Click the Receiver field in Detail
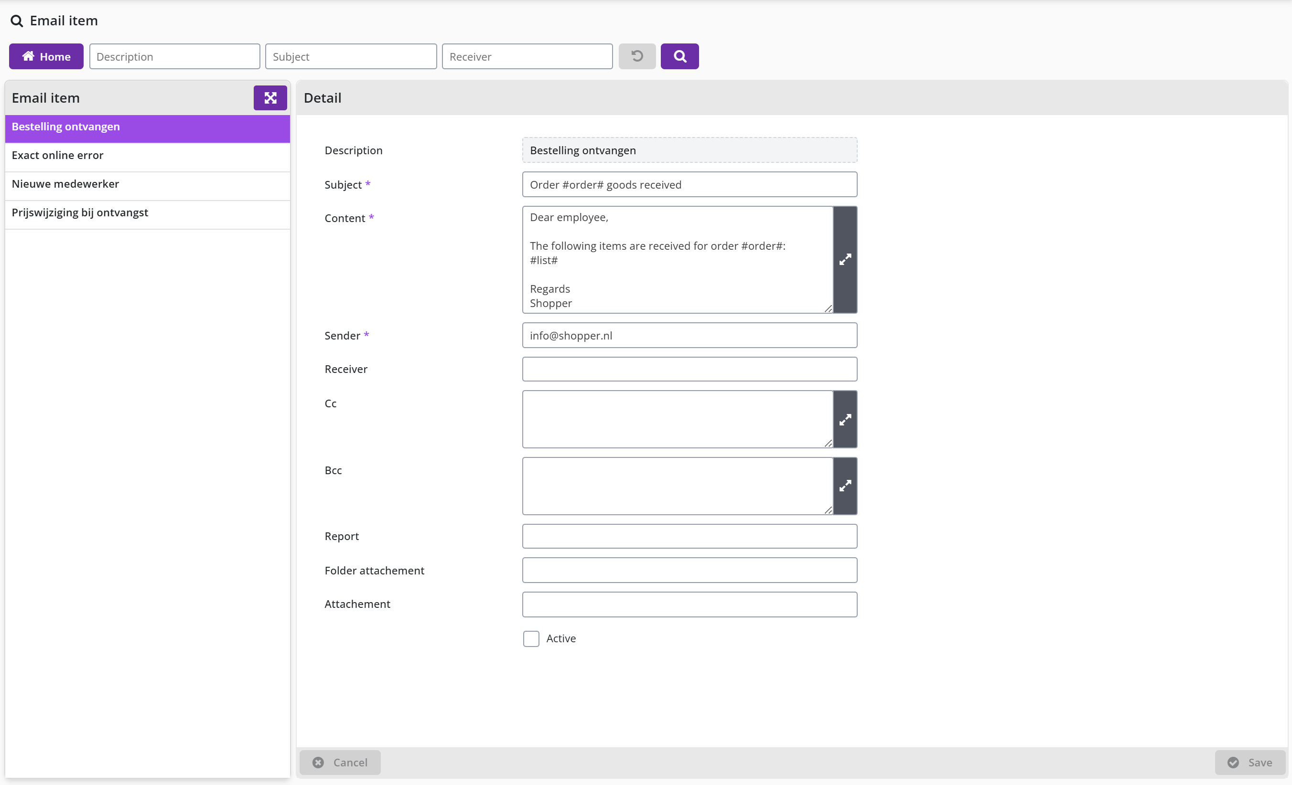This screenshot has height=785, width=1292. pos(689,369)
